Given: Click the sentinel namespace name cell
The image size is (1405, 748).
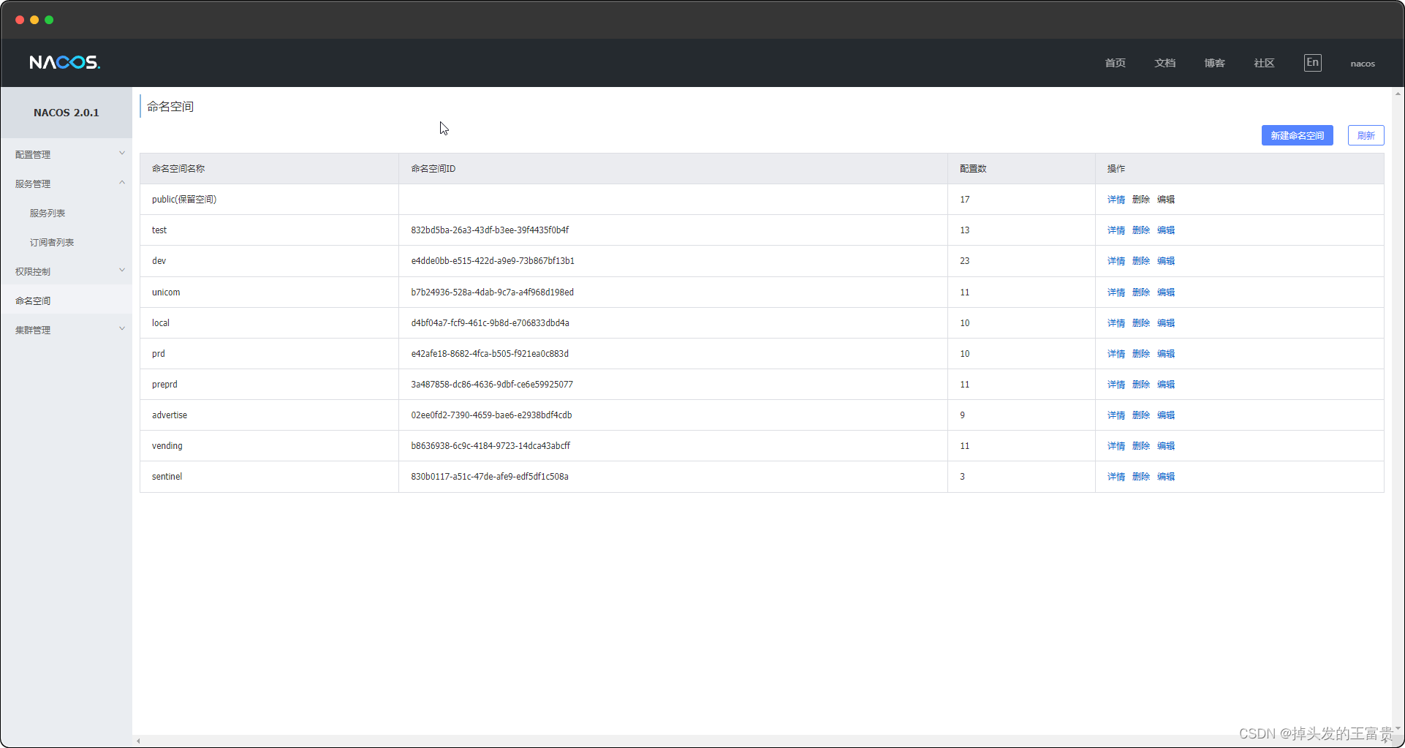Looking at the screenshot, I should 269,477.
